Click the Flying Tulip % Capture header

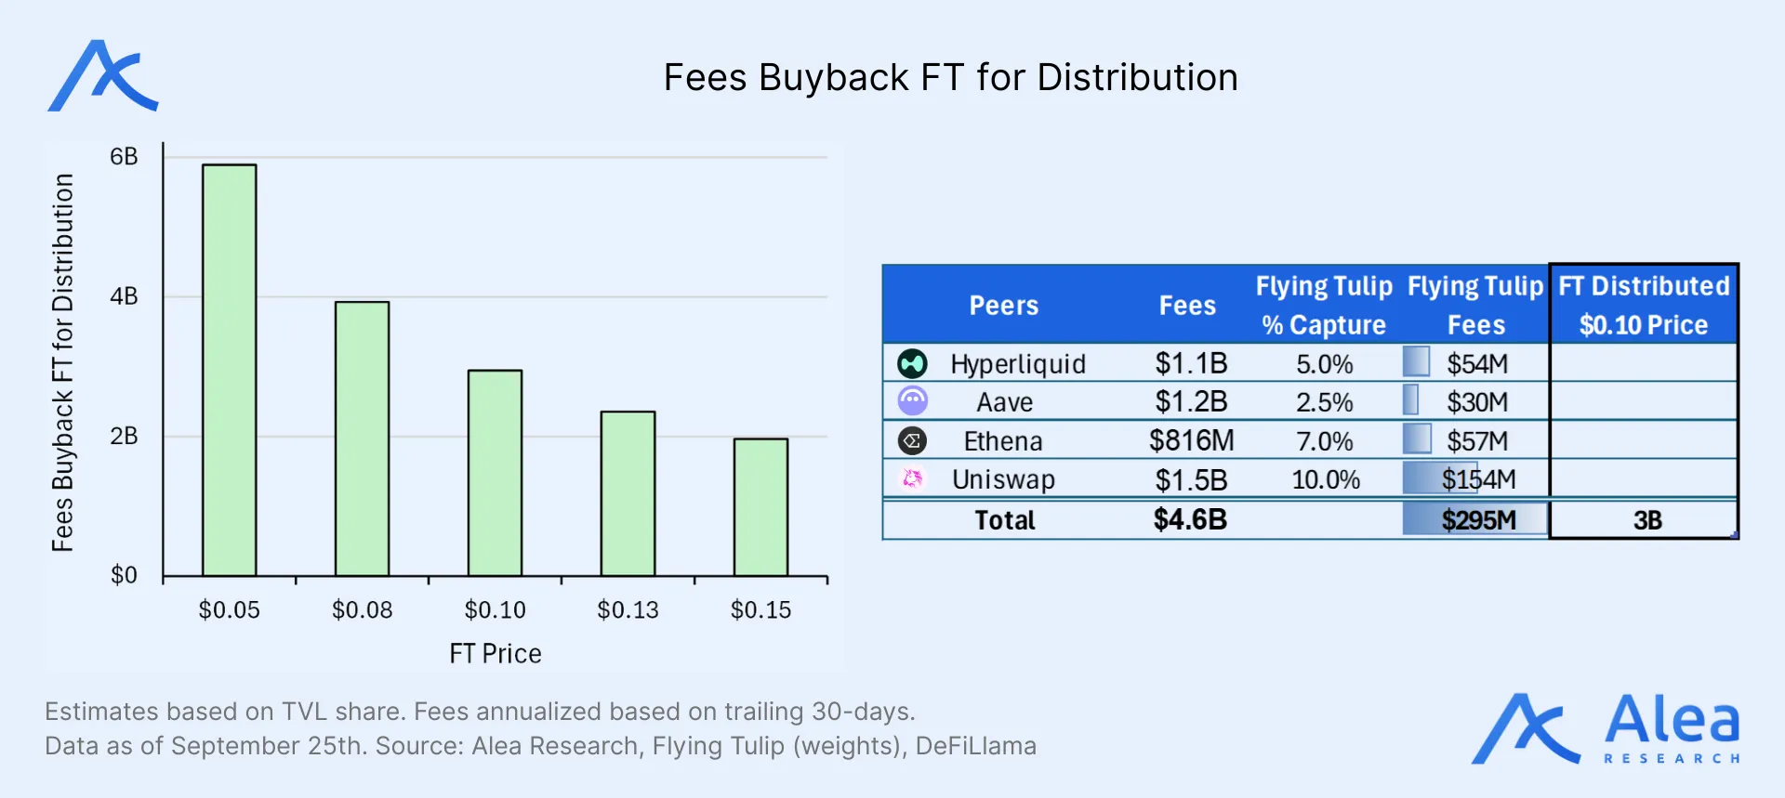(x=1324, y=305)
